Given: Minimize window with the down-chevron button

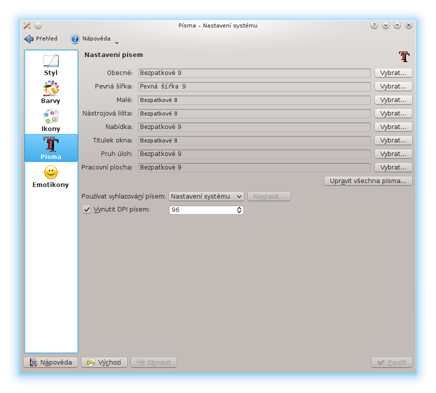Looking at the screenshot, I should [x=385, y=25].
